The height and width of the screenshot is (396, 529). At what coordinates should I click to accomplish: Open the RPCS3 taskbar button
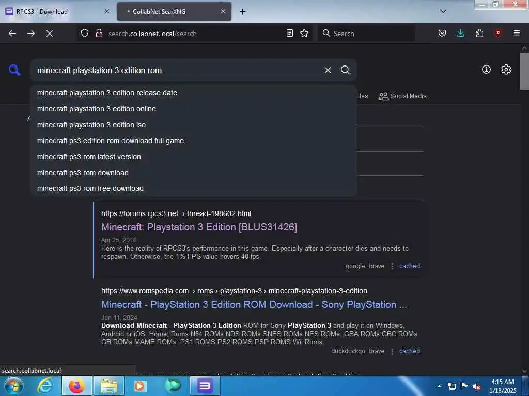pos(205,386)
